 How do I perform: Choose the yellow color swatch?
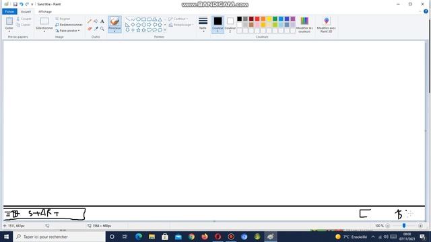[x=269, y=19]
